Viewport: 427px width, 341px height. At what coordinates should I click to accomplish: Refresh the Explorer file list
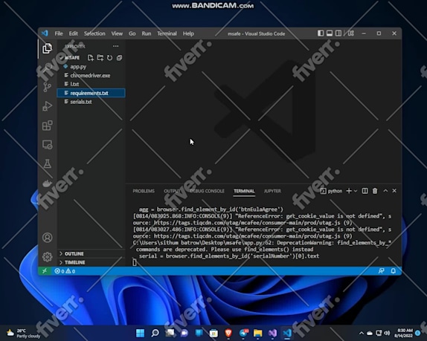(110, 58)
